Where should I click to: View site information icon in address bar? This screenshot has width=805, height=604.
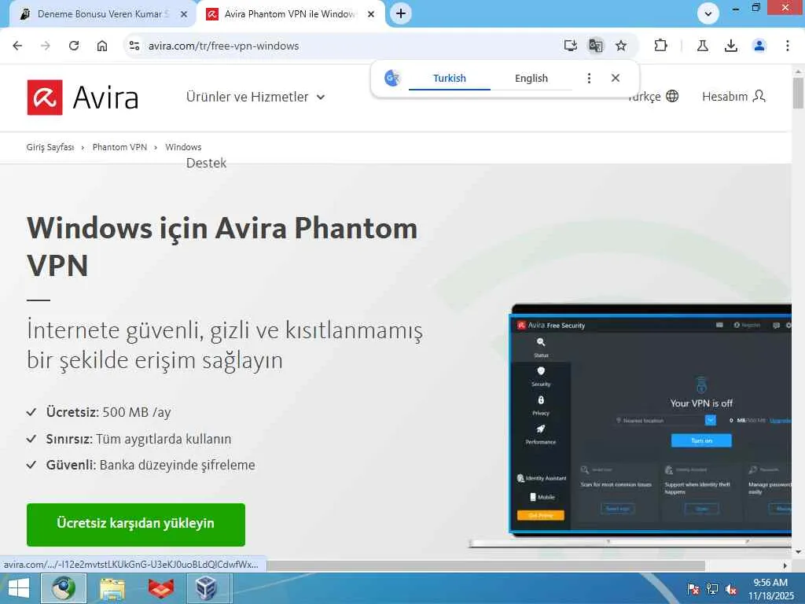pos(134,46)
